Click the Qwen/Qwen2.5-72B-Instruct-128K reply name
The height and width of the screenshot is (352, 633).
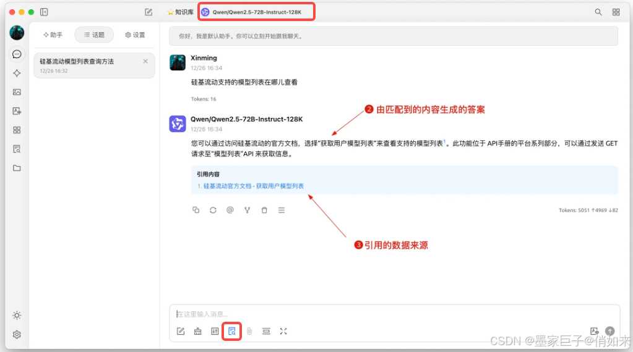point(247,119)
